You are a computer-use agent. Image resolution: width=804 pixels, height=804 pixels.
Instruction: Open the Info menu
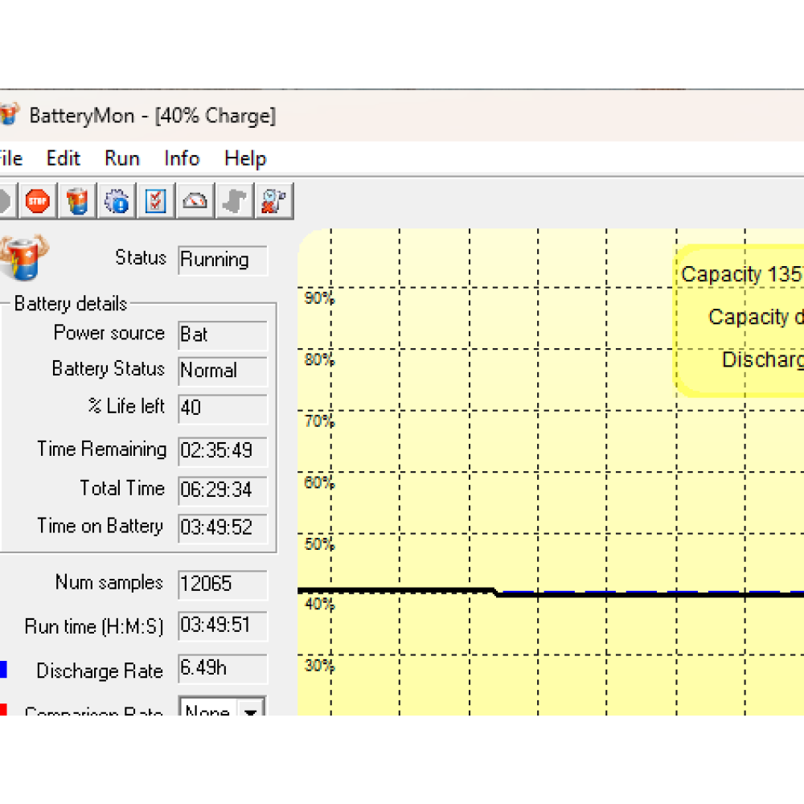point(182,158)
